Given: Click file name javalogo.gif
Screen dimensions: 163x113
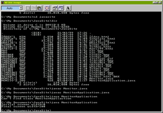Looking at the screenshot, I should [101, 59].
